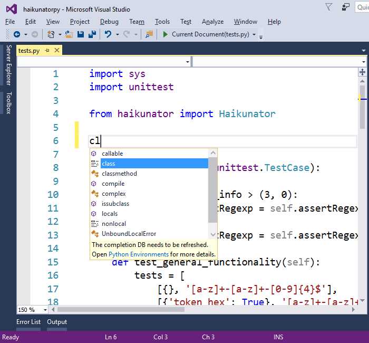
Task: Open the File menu
Action: coord(10,22)
